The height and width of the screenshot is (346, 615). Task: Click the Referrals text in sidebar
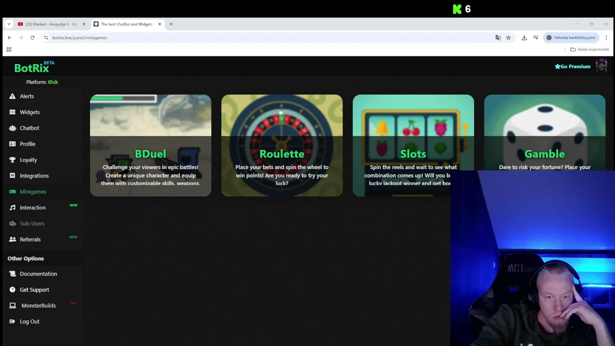(x=30, y=239)
